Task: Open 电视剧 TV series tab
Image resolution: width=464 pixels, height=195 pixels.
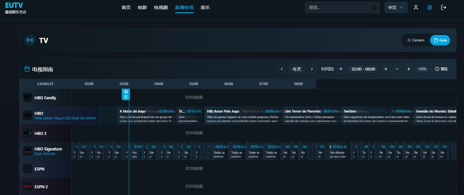Action: [161, 7]
